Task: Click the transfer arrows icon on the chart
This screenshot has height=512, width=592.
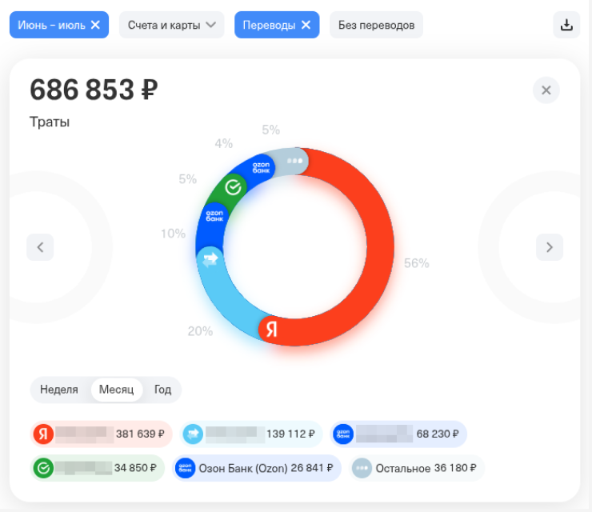Action: pos(210,259)
